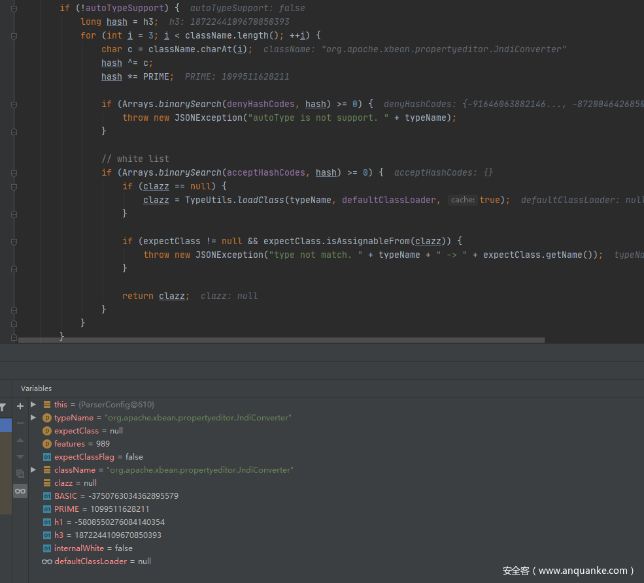Screen dimensions: 644x583
Task: Click the parameter icon next to expectClass
Action: point(47,431)
